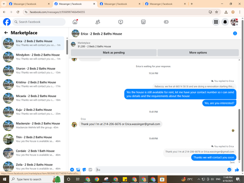Image resolution: width=244 pixels, height=183 pixels.
Task: Open Chrome downloads icon
Action: 226,12
